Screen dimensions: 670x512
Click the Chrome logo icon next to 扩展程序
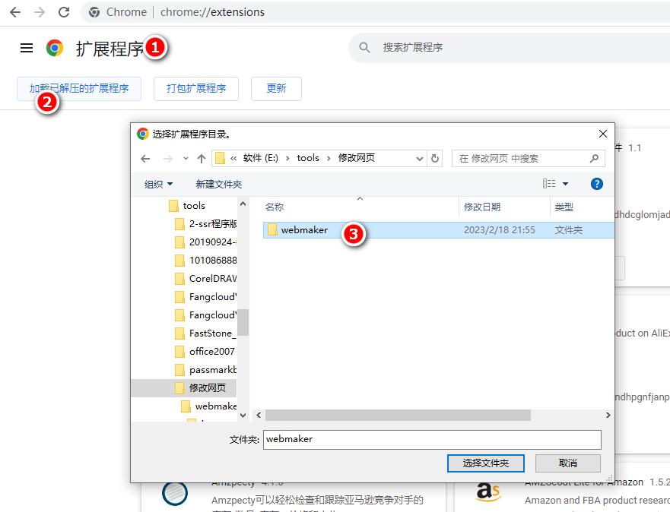[54, 47]
